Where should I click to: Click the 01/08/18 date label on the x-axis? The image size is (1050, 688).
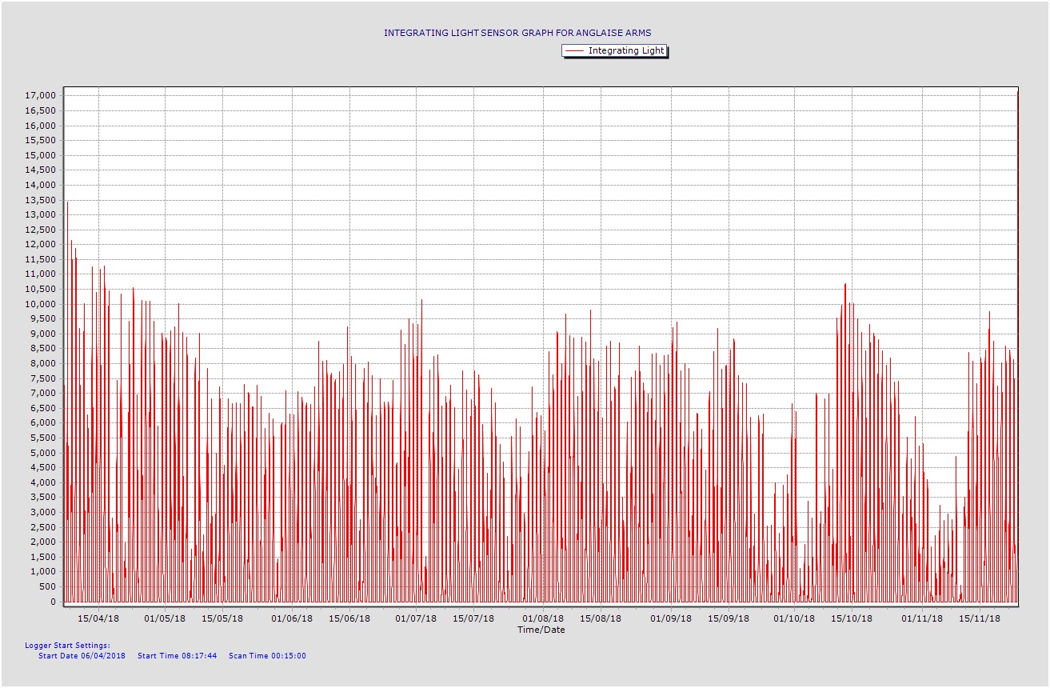pyautogui.click(x=543, y=618)
